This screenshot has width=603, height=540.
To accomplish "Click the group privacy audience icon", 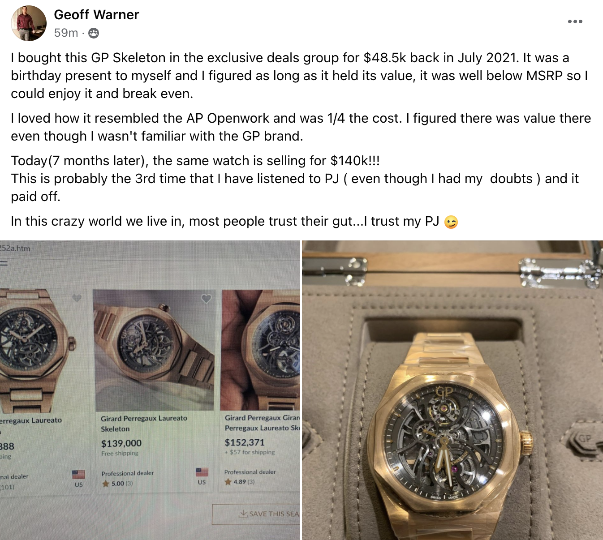I will pos(94,33).
